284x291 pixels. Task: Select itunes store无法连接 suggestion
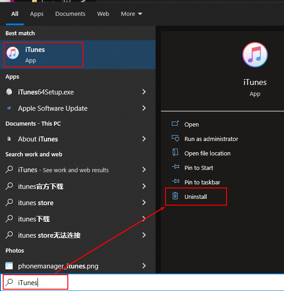pos(78,235)
